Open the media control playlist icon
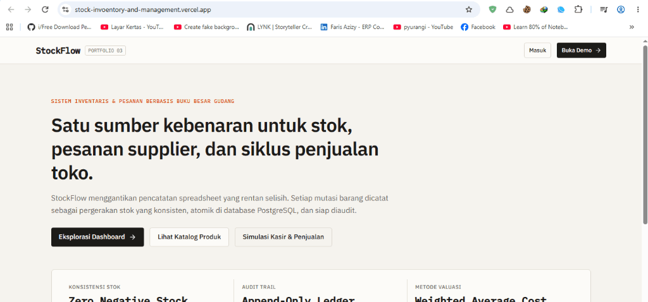This screenshot has width=648, height=302. click(x=603, y=9)
